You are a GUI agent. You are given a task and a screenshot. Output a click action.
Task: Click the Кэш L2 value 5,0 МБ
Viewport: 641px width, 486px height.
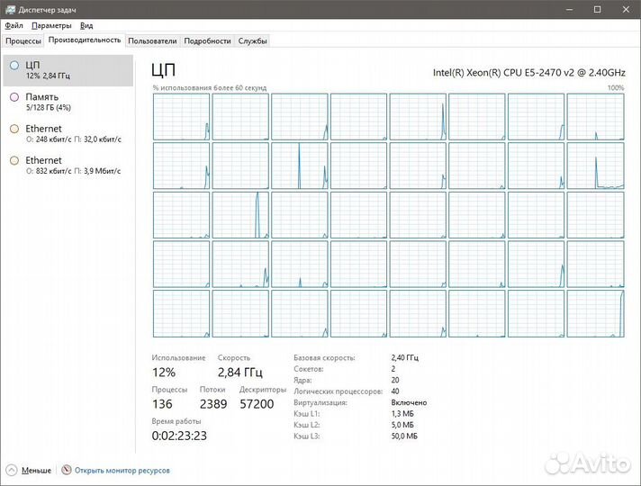click(402, 425)
